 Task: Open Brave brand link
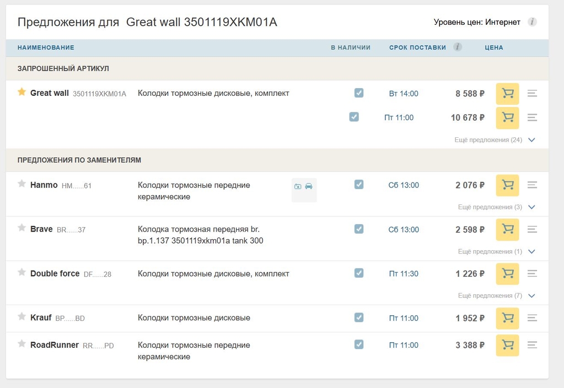[x=41, y=229]
